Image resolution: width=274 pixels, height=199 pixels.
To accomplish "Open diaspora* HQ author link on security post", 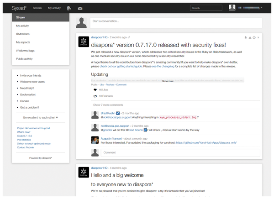I will click(x=99, y=37).
